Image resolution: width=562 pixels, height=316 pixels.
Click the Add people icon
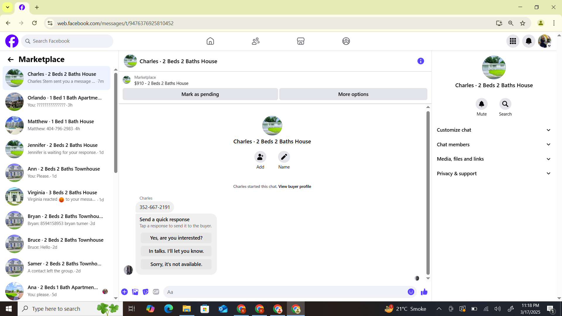click(260, 157)
